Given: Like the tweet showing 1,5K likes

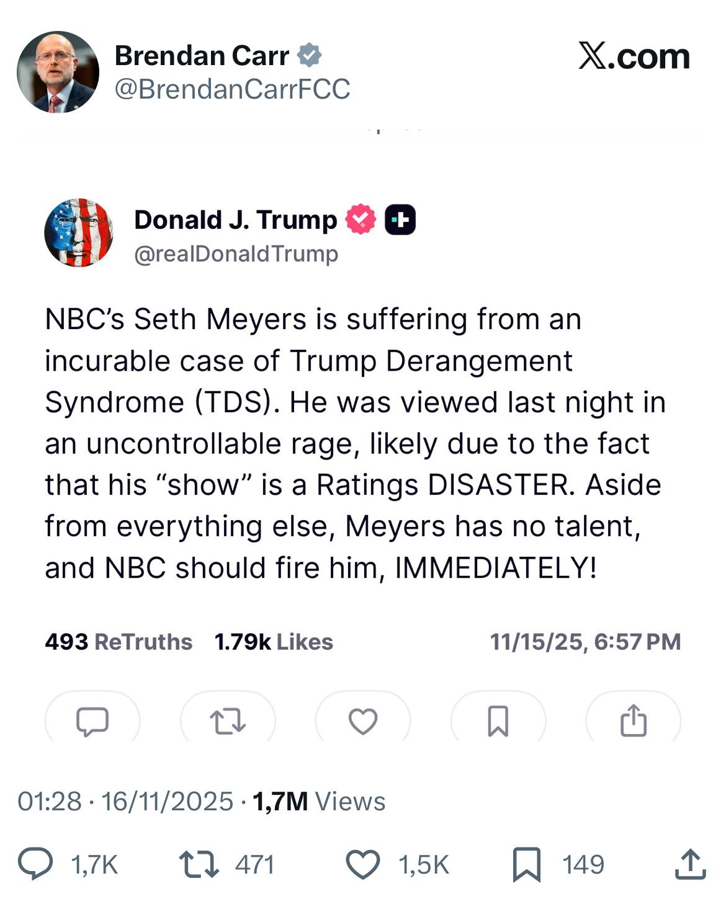Looking at the screenshot, I should click(362, 865).
